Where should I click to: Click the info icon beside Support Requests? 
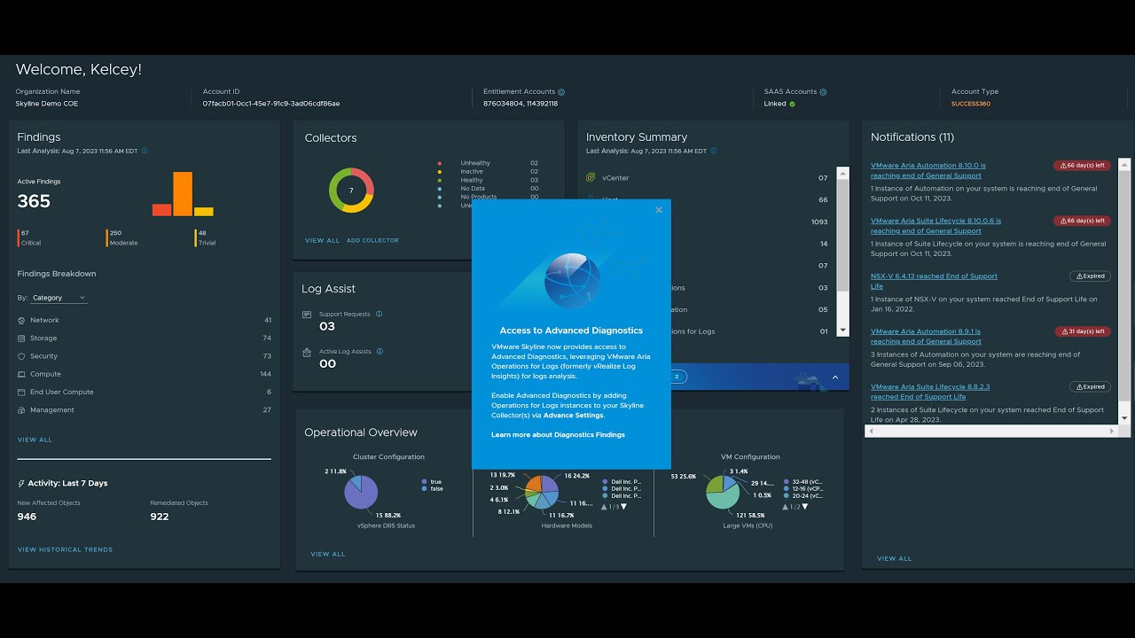pos(379,314)
